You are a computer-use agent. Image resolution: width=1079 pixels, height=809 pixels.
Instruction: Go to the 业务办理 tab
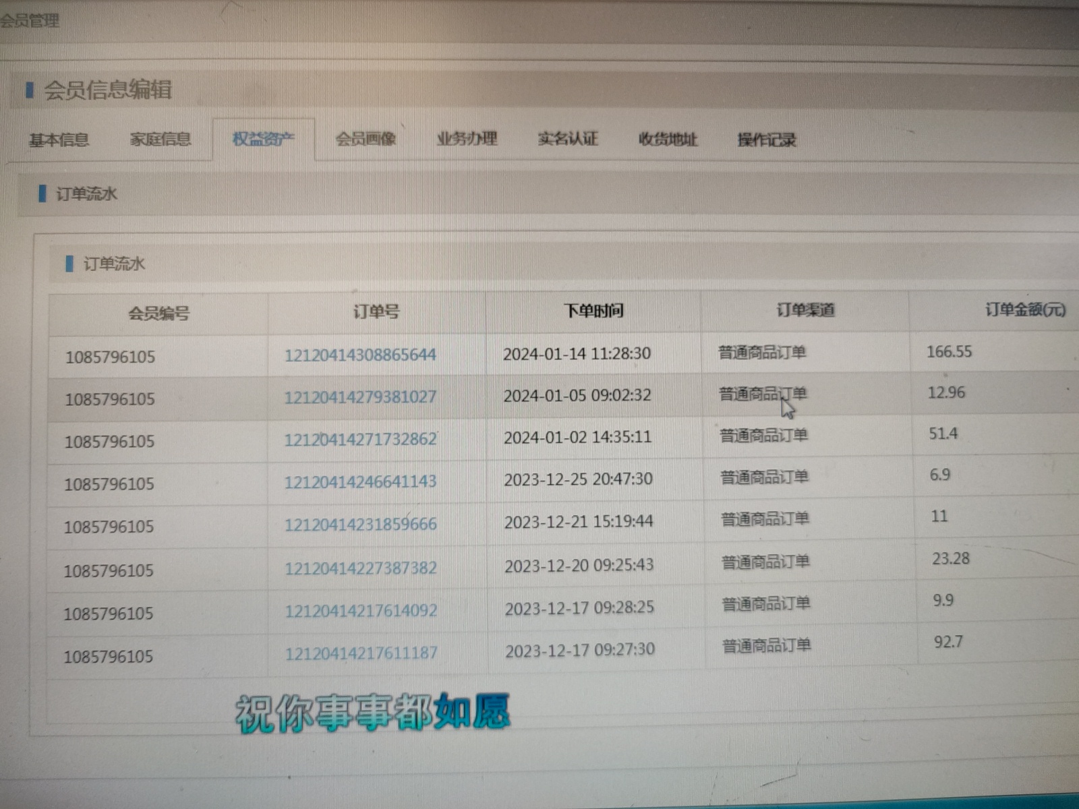pyautogui.click(x=467, y=139)
